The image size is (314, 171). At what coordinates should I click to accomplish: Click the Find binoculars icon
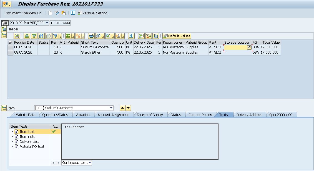pyautogui.click(x=41, y=36)
